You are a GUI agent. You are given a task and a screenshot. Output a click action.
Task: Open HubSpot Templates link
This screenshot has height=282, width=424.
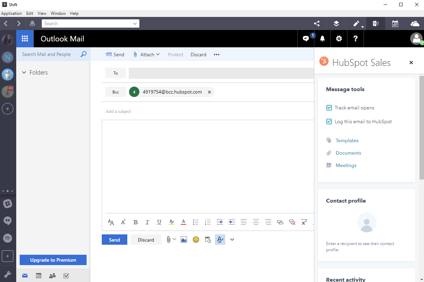tap(347, 140)
